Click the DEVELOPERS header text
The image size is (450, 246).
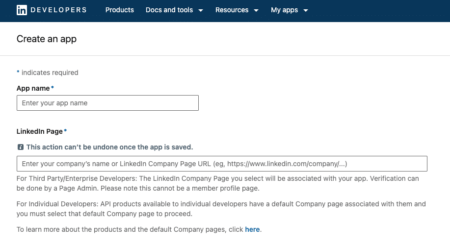click(58, 10)
